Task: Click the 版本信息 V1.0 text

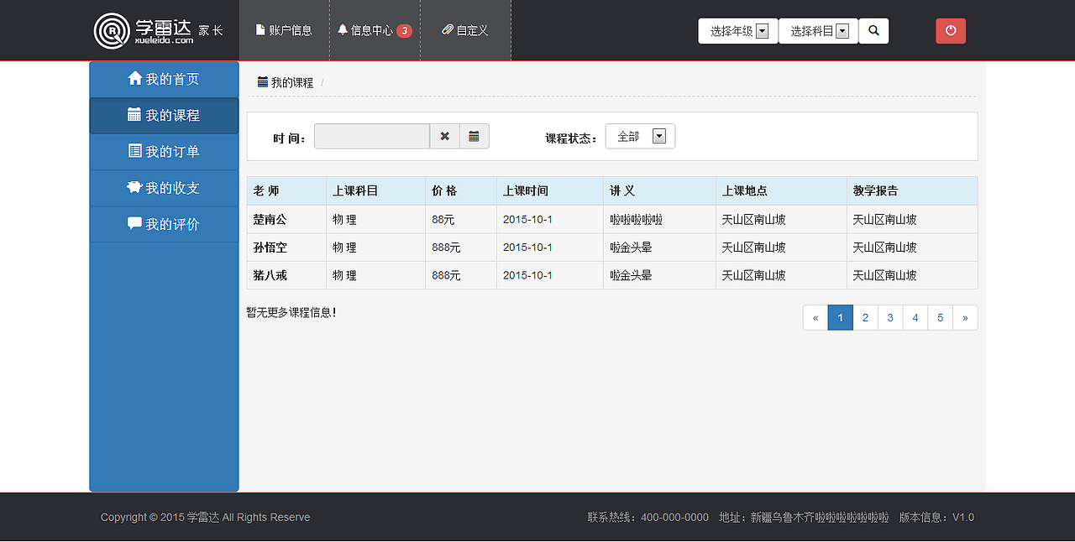Action: coord(936,517)
